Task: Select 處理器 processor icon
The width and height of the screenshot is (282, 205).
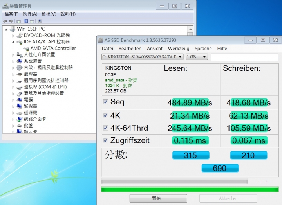Action: tap(20, 74)
